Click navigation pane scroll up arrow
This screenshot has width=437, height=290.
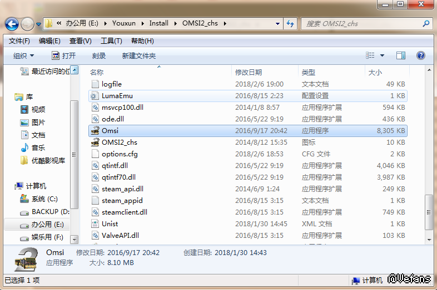tap(75, 70)
